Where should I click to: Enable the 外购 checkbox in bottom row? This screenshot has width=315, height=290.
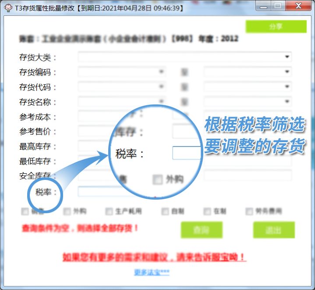(x=67, y=211)
